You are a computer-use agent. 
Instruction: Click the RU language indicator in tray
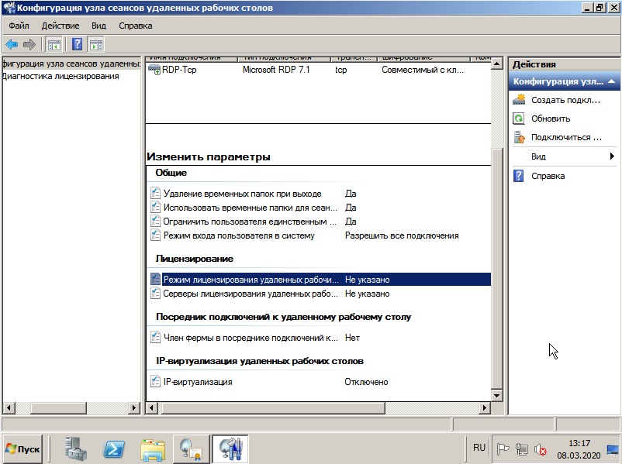[479, 448]
